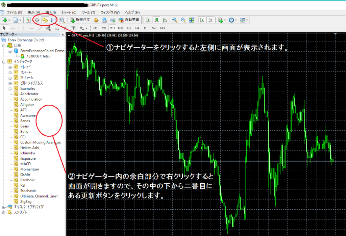
Task: Select the horizontal line tool
Action: tap(31, 28)
